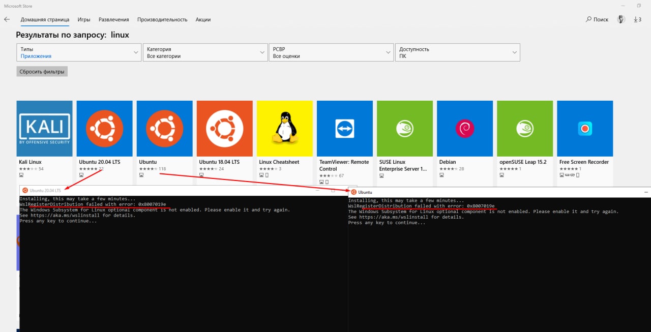Open the openSUSE Leap 15.2 tile

[x=524, y=128]
